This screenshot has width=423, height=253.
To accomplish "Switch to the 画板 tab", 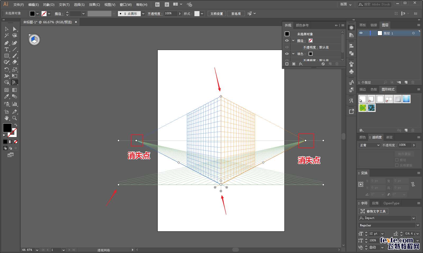I will pyautogui.click(x=363, y=25).
